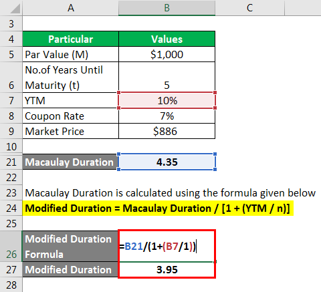Select row 3 header
321x292 pixels.
(11, 23)
